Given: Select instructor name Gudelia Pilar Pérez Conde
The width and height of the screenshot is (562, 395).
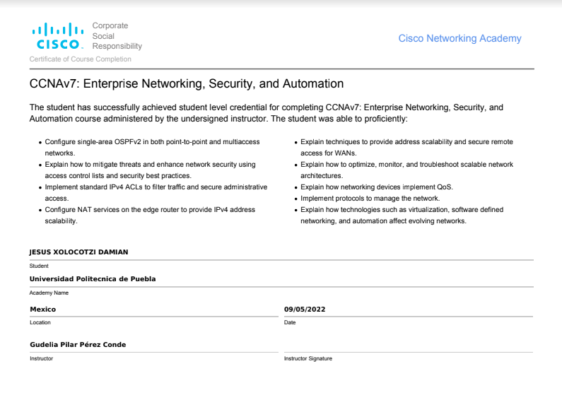Looking at the screenshot, I should point(78,345).
